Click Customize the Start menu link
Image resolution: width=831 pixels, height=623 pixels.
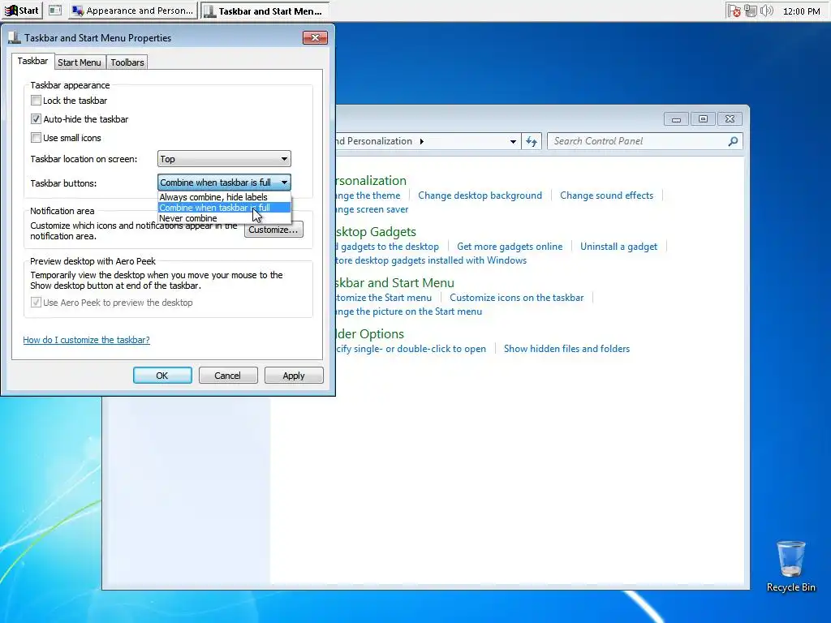(x=384, y=298)
